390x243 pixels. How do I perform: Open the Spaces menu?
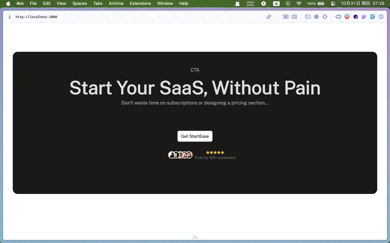click(80, 4)
